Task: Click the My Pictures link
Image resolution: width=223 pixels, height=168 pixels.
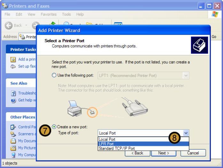Action: [27, 148]
